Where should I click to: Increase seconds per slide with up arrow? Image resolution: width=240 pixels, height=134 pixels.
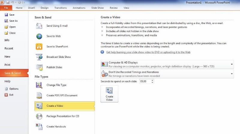click(152, 80)
